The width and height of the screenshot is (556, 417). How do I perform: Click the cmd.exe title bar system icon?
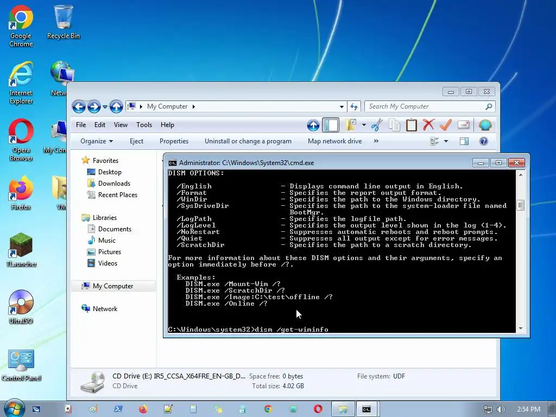172,163
